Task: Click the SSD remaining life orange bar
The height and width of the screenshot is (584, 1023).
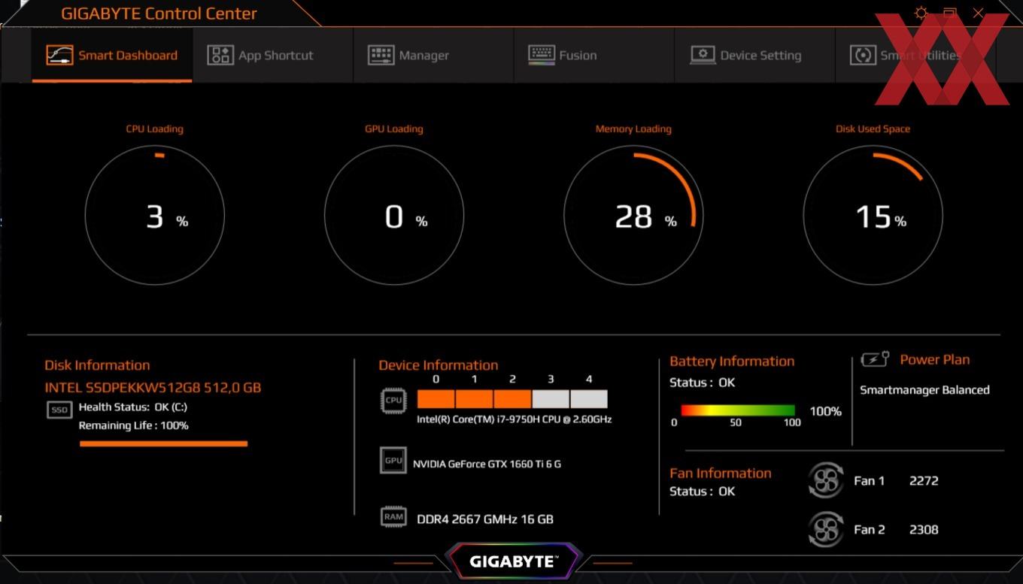Action: pos(163,443)
